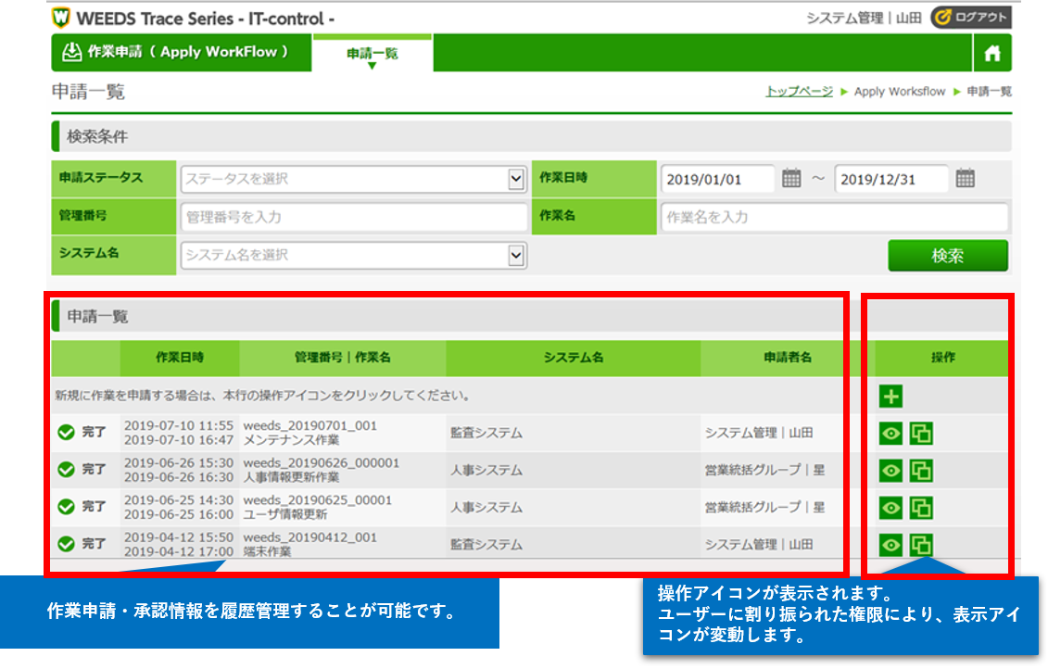Screen dimensions: 1048x669
Task: Follow the トップページ breadcrumb link
Action: [x=799, y=92]
